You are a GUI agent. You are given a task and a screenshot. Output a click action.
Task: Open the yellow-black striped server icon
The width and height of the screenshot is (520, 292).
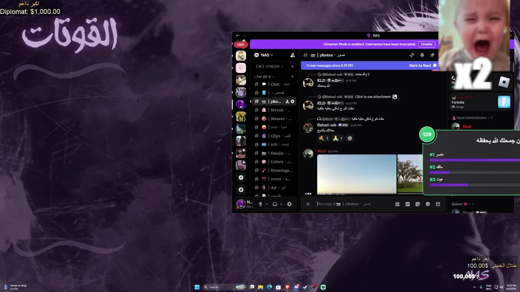[x=241, y=116]
